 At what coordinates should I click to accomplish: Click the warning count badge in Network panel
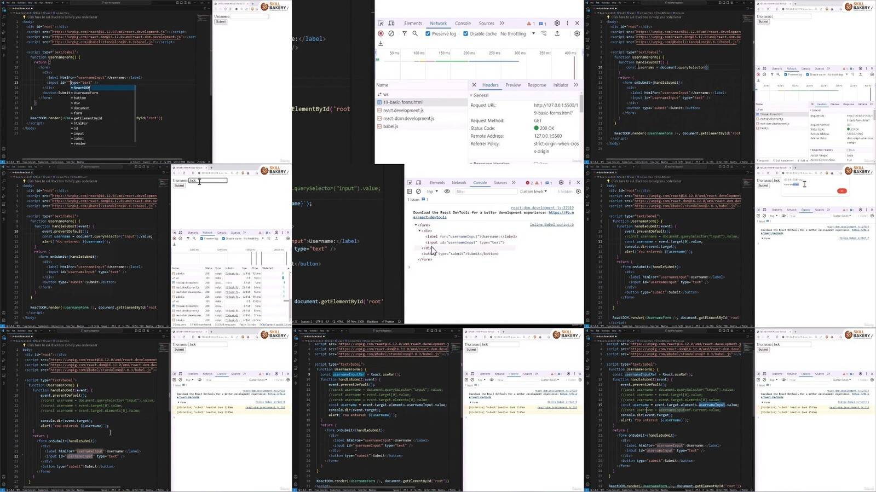click(530, 24)
